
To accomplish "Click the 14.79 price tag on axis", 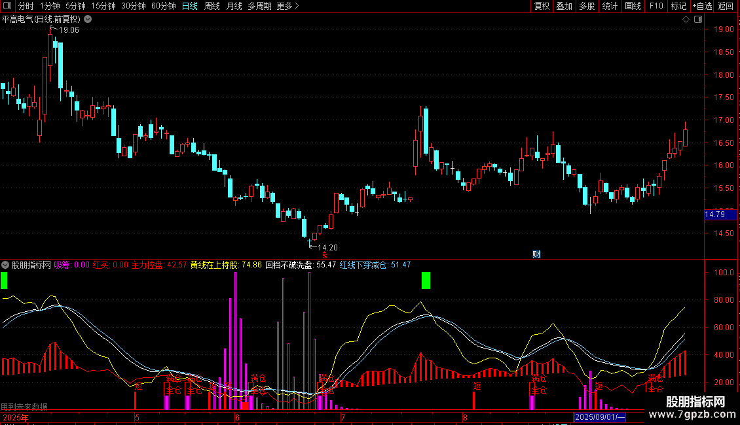I will tap(714, 214).
